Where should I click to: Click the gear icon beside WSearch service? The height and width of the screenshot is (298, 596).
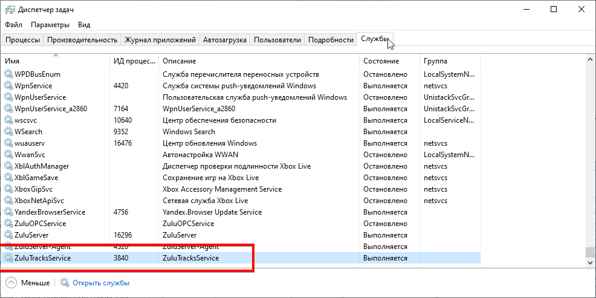[x=8, y=132]
